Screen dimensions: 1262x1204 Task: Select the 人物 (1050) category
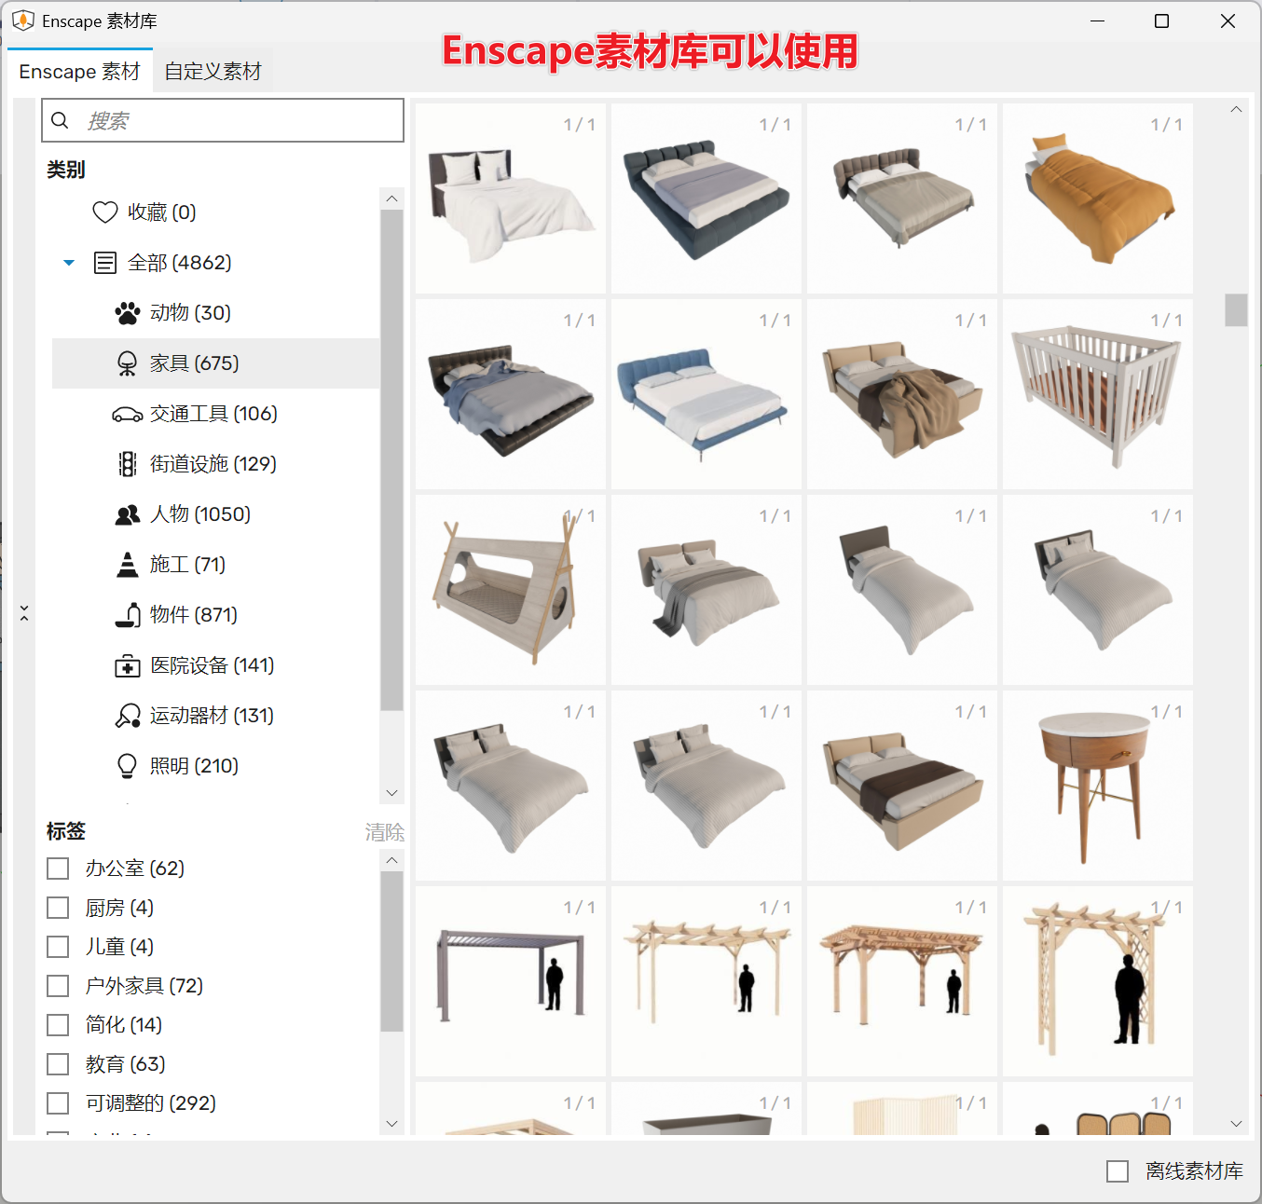[x=215, y=514]
